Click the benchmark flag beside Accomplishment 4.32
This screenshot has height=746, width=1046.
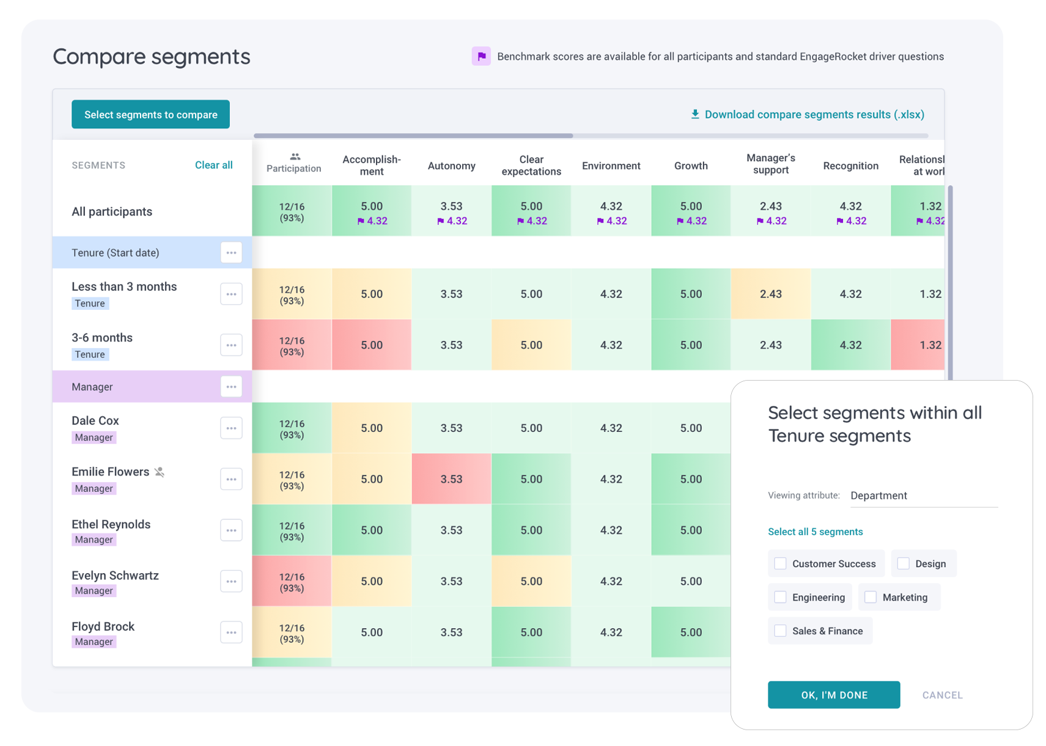(362, 221)
